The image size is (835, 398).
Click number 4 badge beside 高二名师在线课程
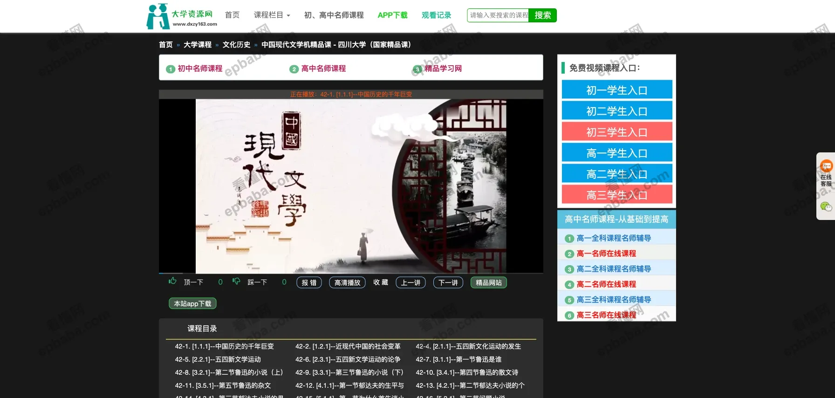(569, 285)
